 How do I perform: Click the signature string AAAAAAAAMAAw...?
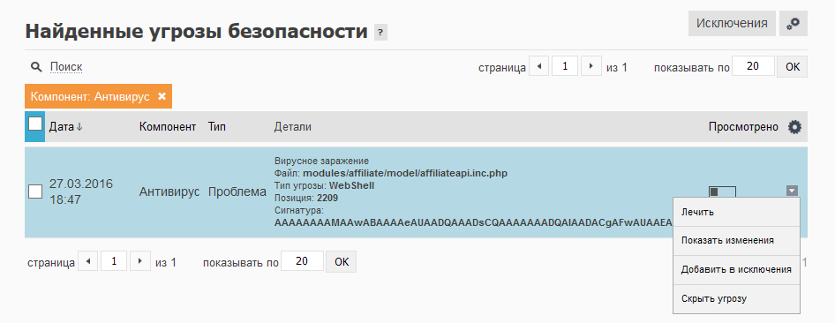pyautogui.click(x=473, y=223)
